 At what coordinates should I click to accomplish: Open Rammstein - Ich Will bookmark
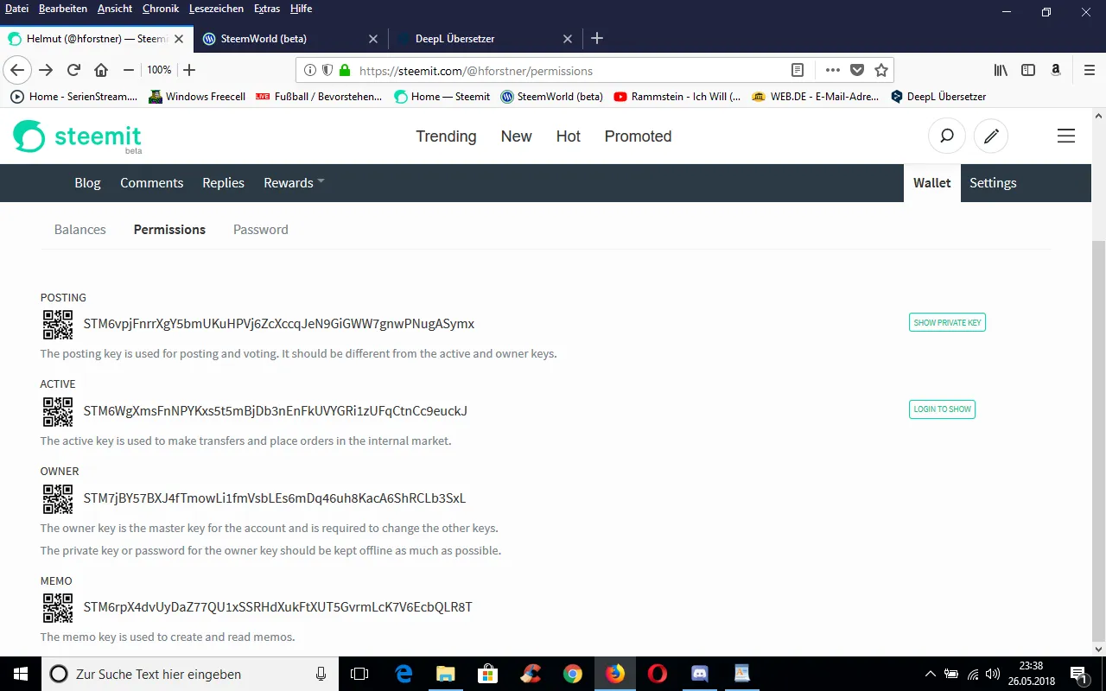click(x=677, y=97)
